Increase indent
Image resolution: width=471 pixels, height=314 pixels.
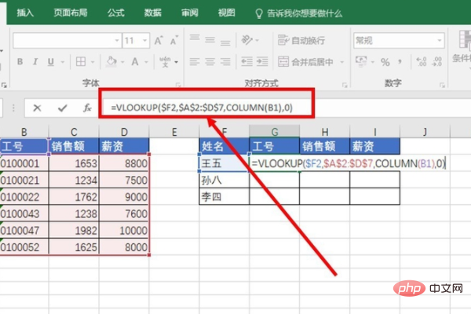[x=262, y=62]
